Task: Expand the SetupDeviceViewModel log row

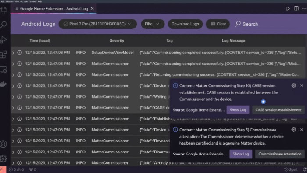Action: tap(13, 53)
